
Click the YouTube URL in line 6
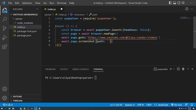tap(123, 38)
